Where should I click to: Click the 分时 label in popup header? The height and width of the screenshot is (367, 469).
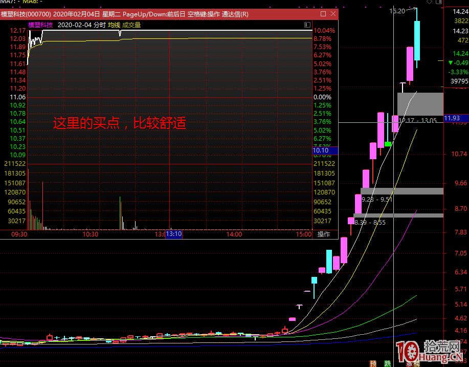(x=100, y=25)
